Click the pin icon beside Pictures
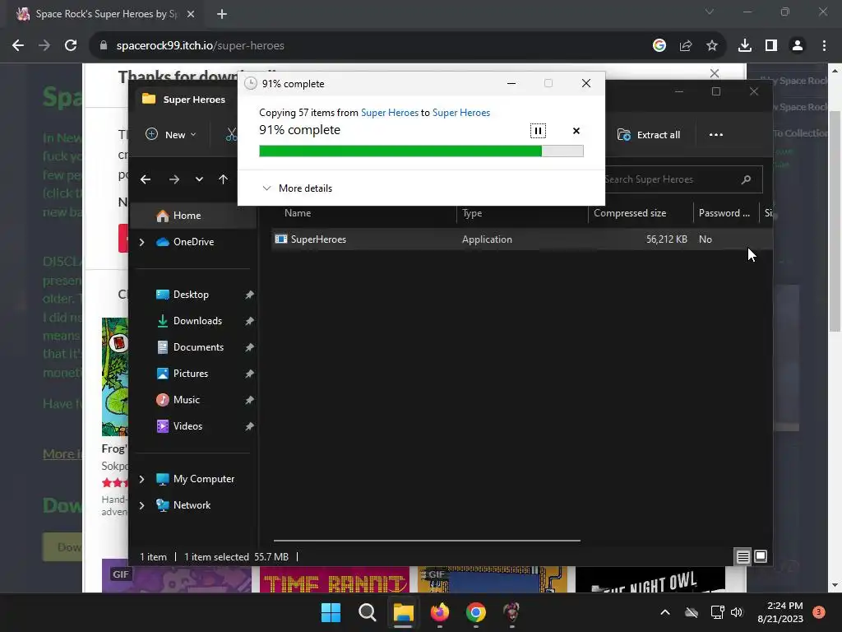The image size is (842, 632). point(249,374)
